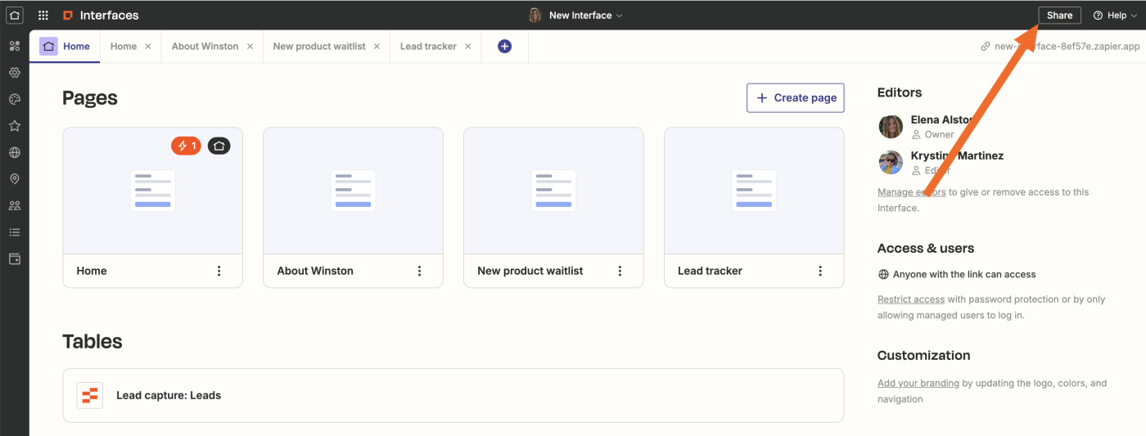Viewport: 1146px width, 436px height.
Task: Open the New product waitlist three-dot menu
Action: coord(620,271)
